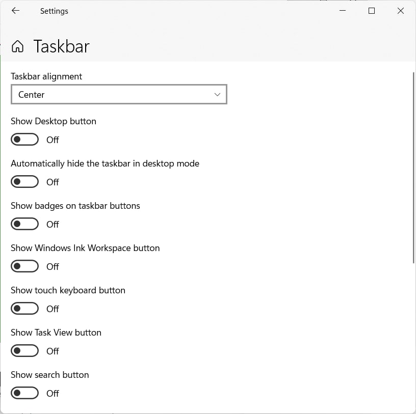Turn on Show Task View button
The image size is (416, 414).
click(24, 351)
